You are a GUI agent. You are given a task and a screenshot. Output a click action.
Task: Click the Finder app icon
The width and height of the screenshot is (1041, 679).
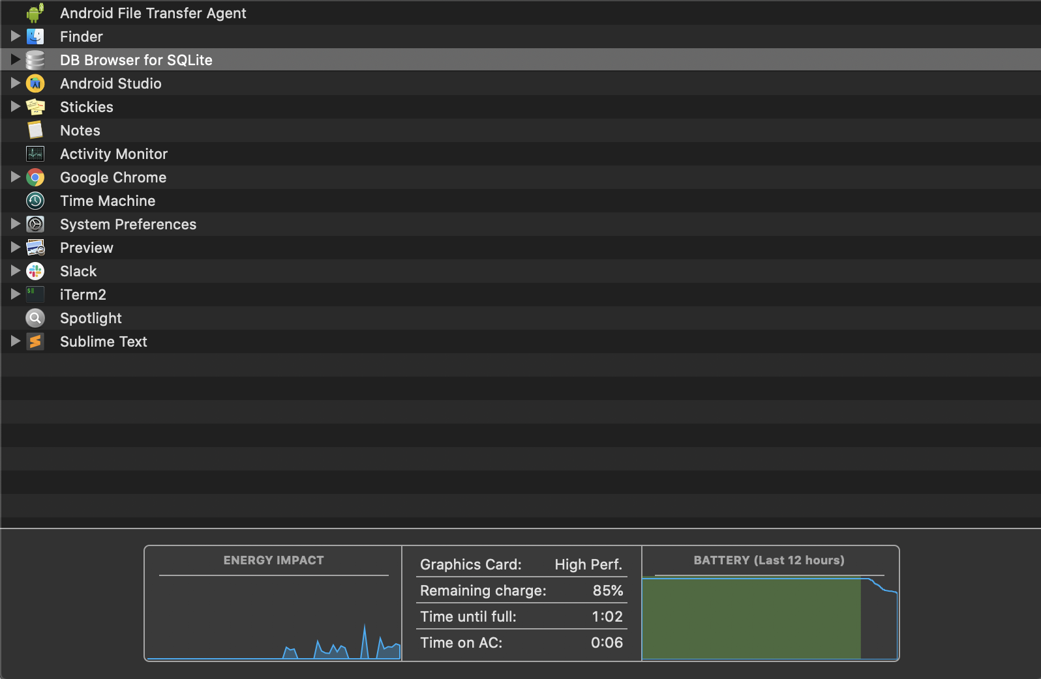[35, 36]
